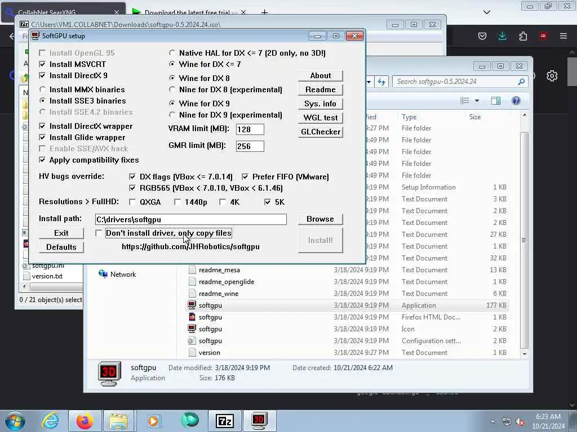Click the uBlock Origin shield icon
577x432 pixels.
(543, 36)
